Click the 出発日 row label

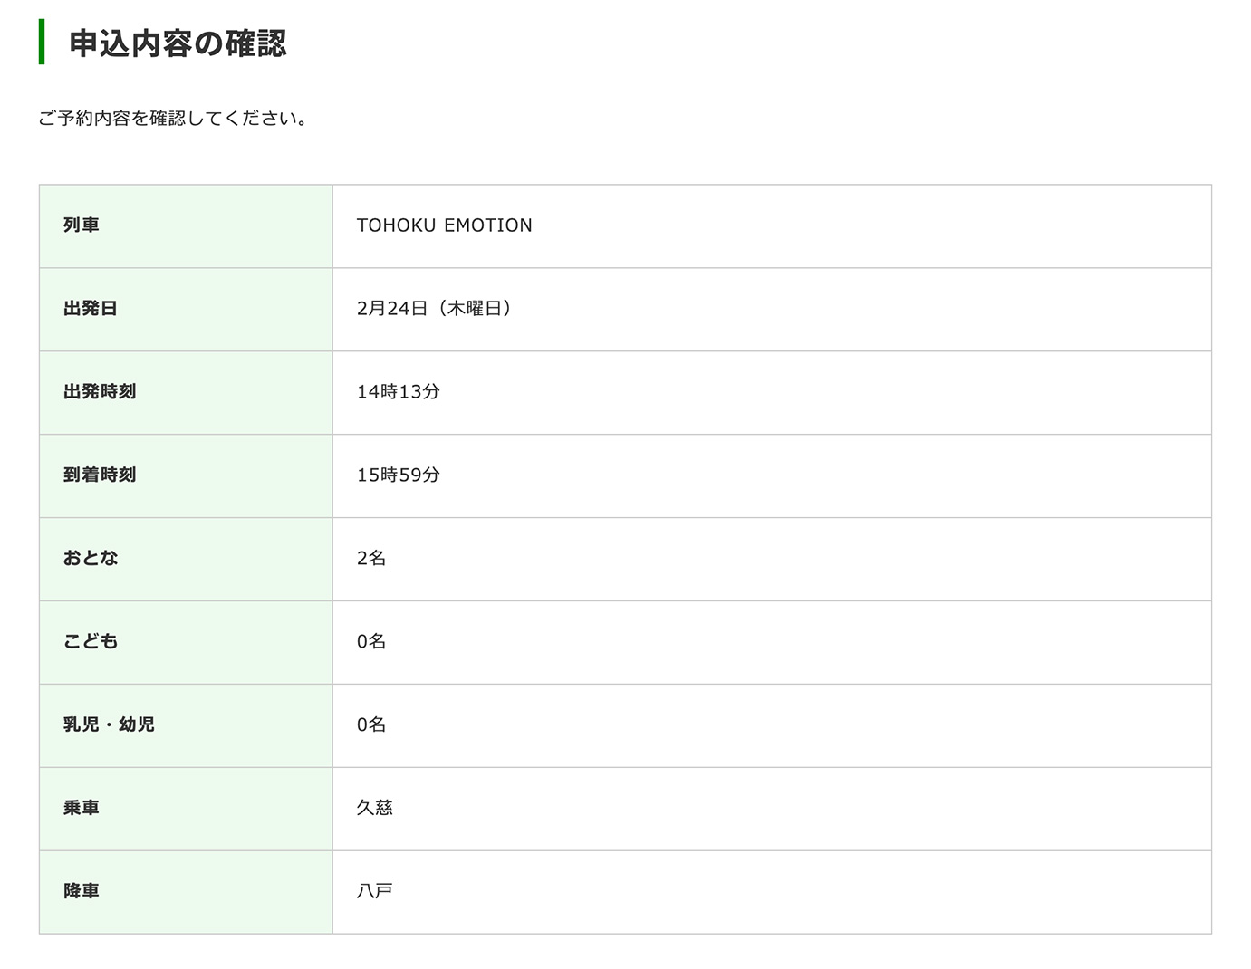[91, 309]
